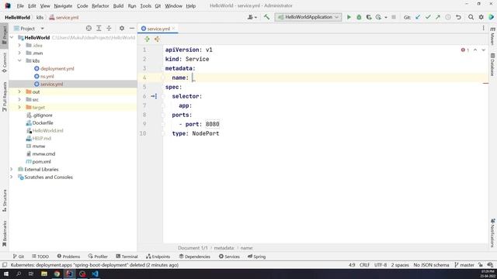Toggle Pull Requests side panel
Viewport: 497px width, 279px height.
(5, 96)
